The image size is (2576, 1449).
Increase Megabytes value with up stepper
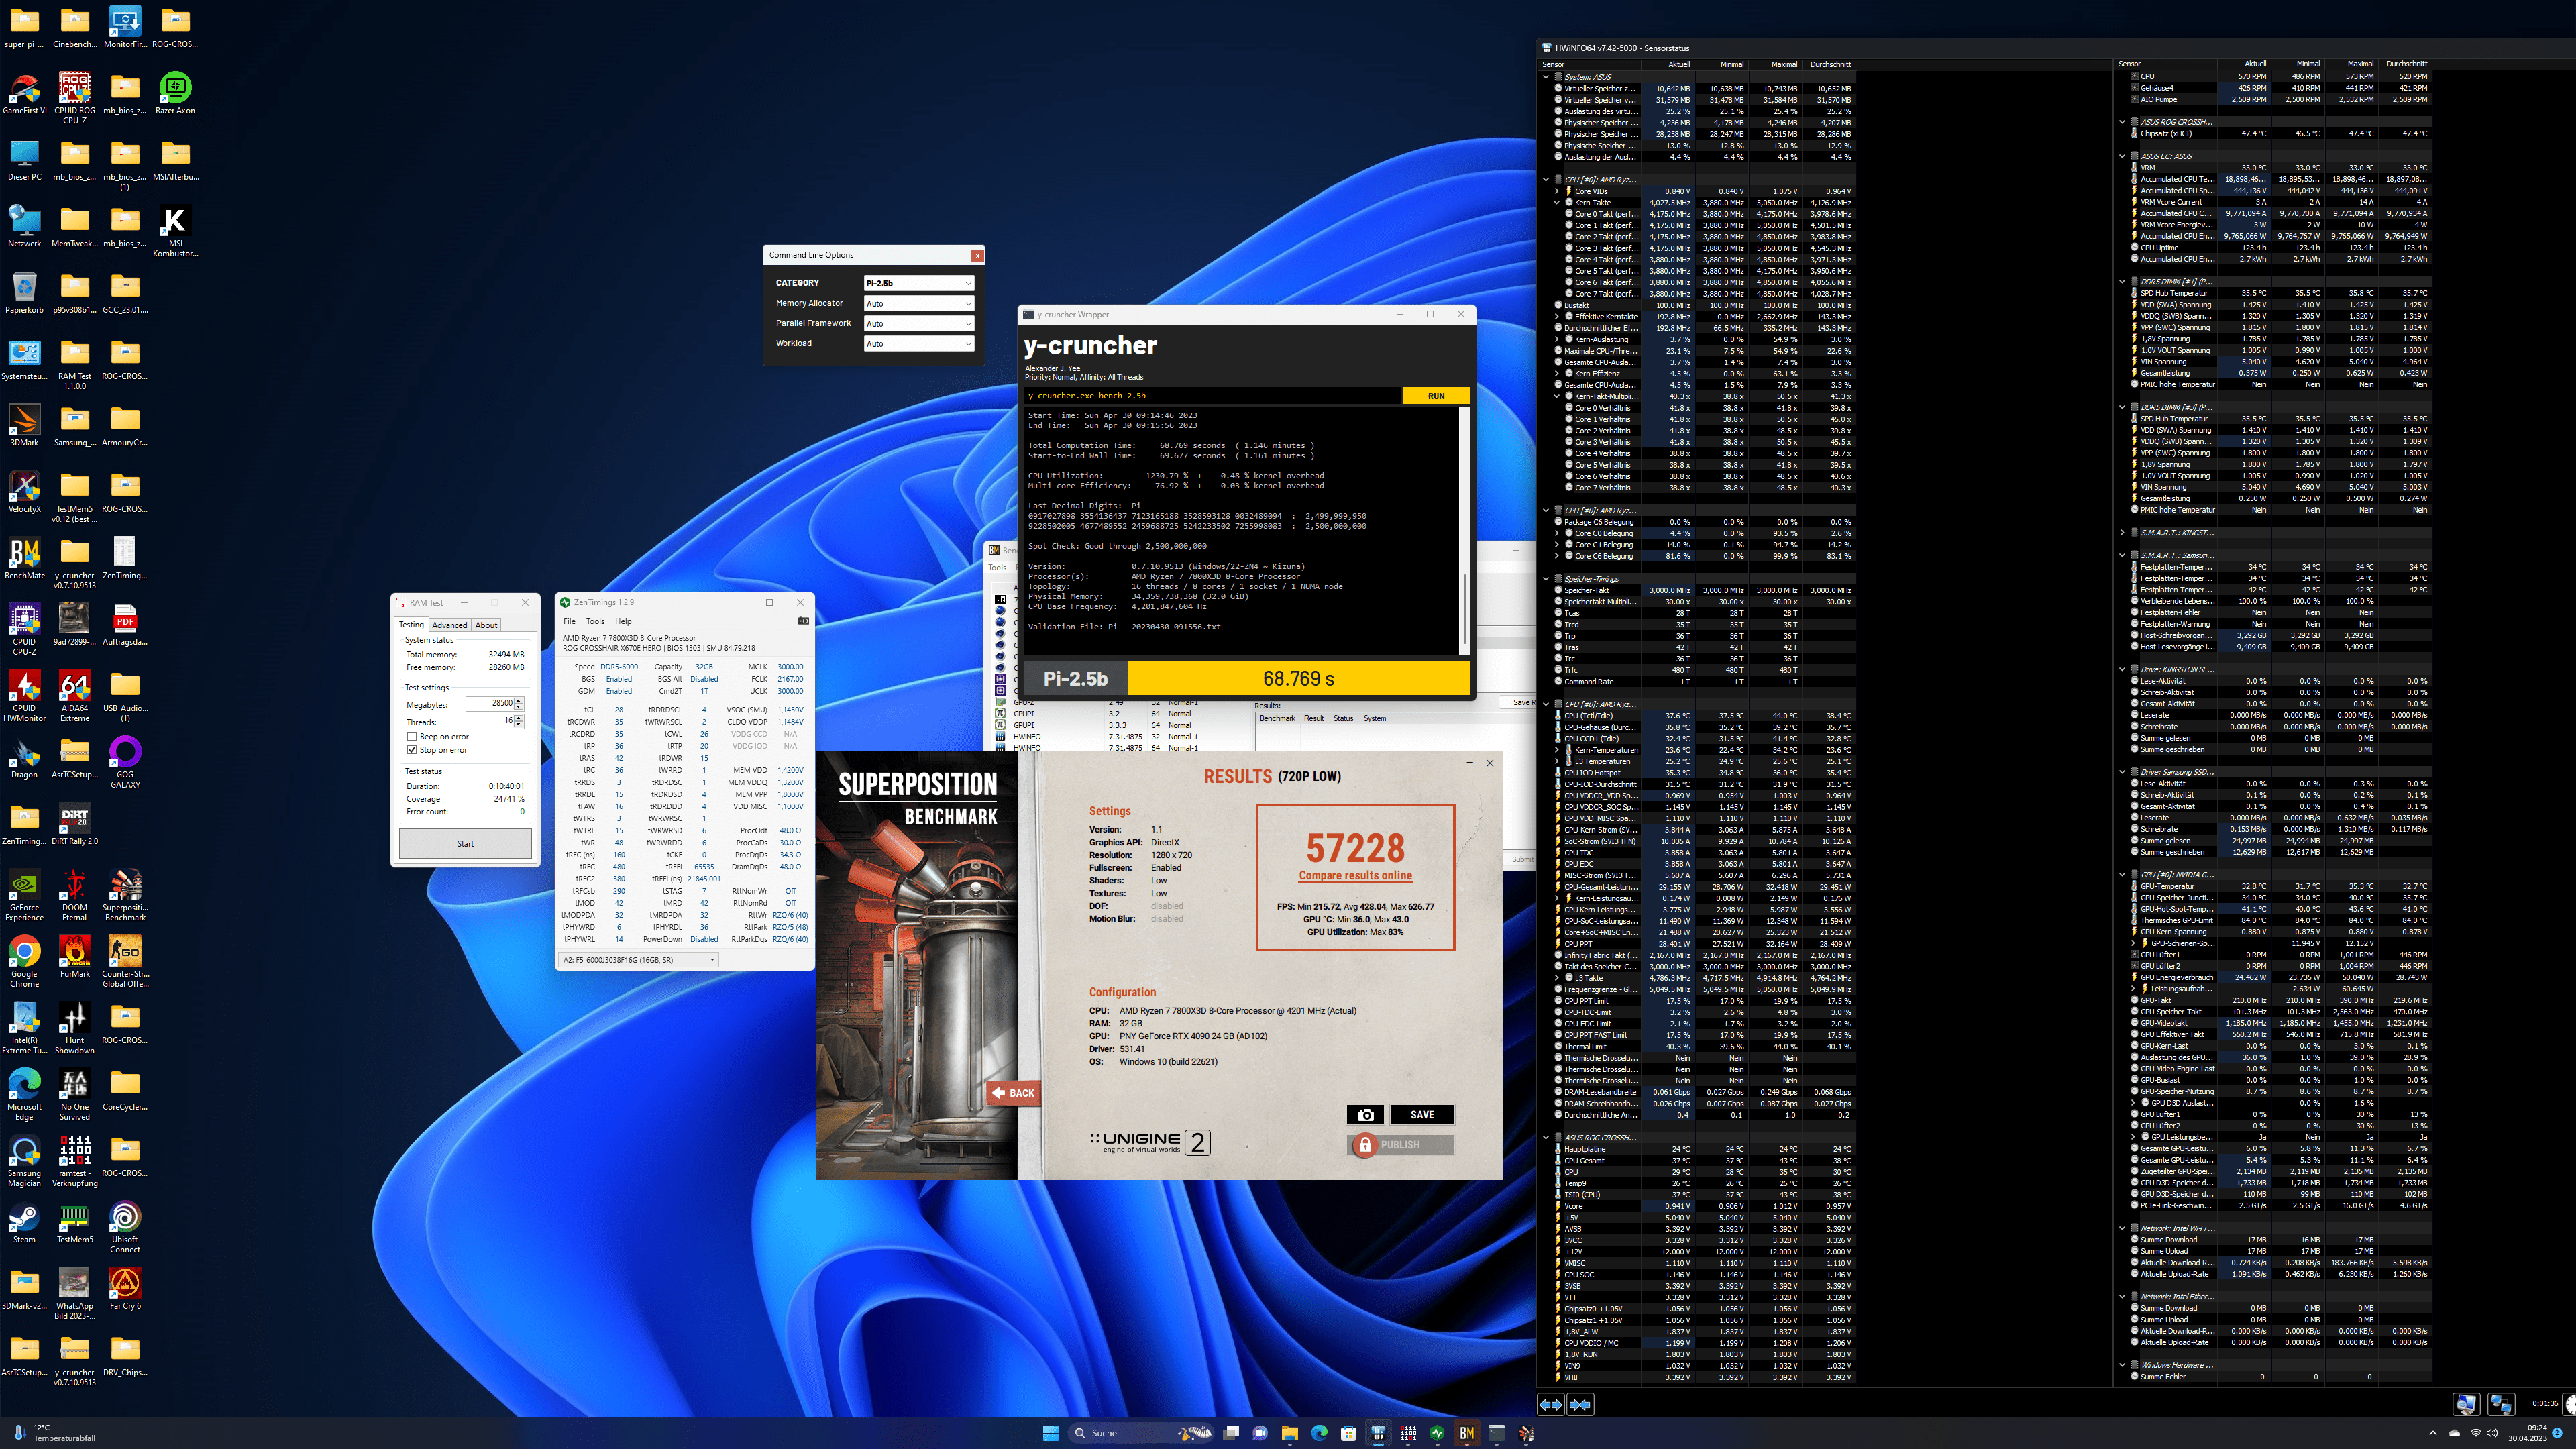tap(518, 700)
